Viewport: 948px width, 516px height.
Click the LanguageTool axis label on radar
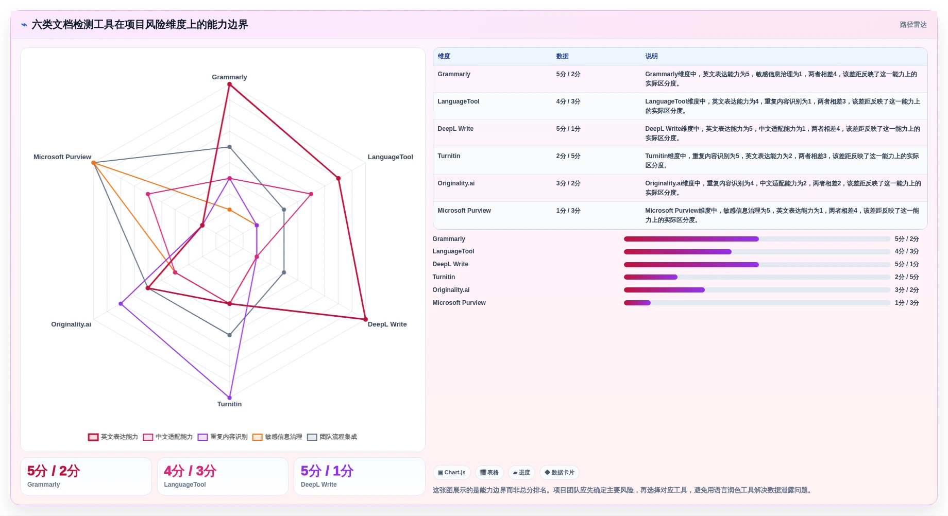point(390,157)
